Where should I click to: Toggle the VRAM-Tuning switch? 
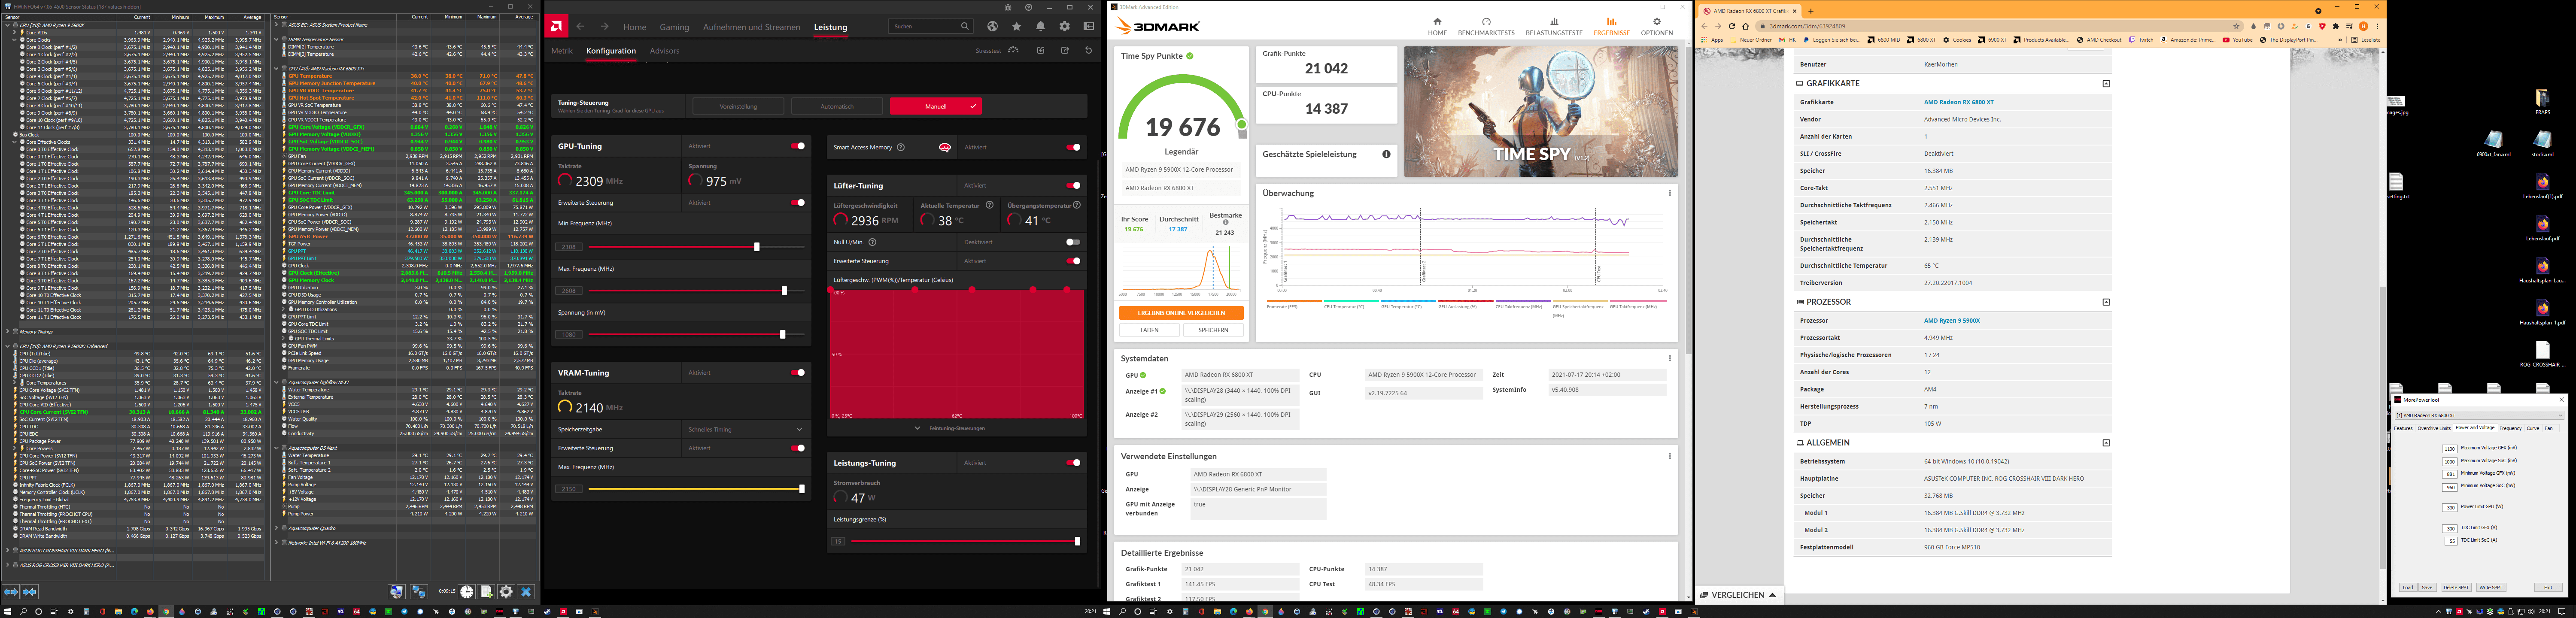pyautogui.click(x=798, y=373)
